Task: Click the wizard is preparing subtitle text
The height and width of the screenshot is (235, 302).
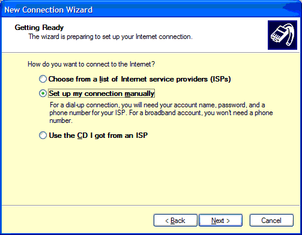Action: [x=110, y=37]
